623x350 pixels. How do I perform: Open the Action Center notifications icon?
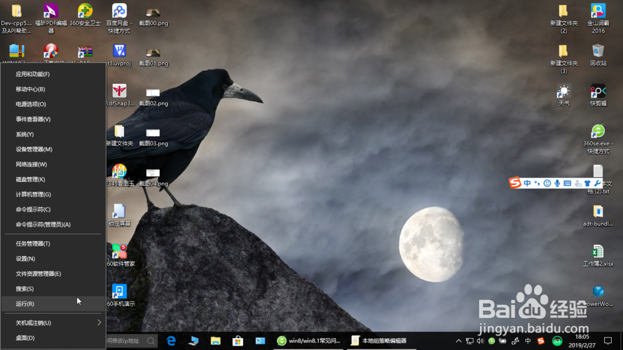[608, 341]
